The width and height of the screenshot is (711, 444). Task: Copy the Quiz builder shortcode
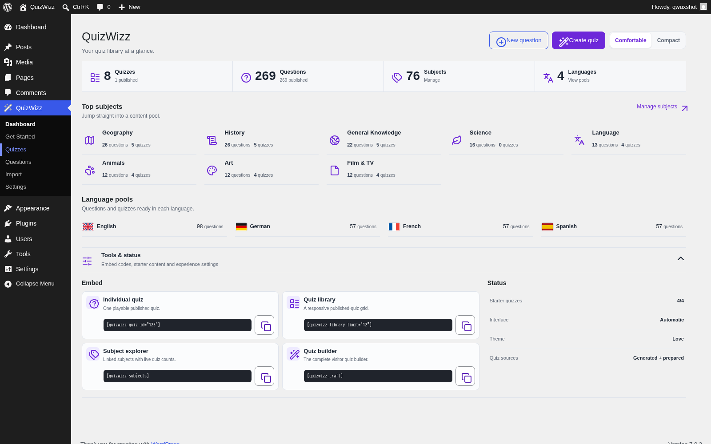point(465,376)
